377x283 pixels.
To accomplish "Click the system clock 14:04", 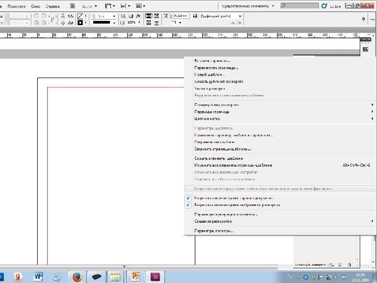I will coord(360,277).
